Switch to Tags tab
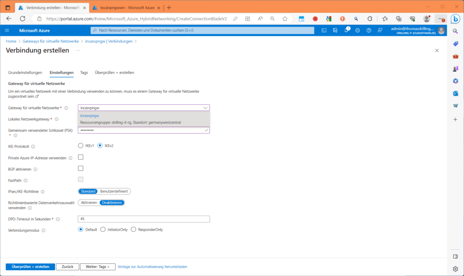Screen dimensions: 464x276 pos(84,73)
